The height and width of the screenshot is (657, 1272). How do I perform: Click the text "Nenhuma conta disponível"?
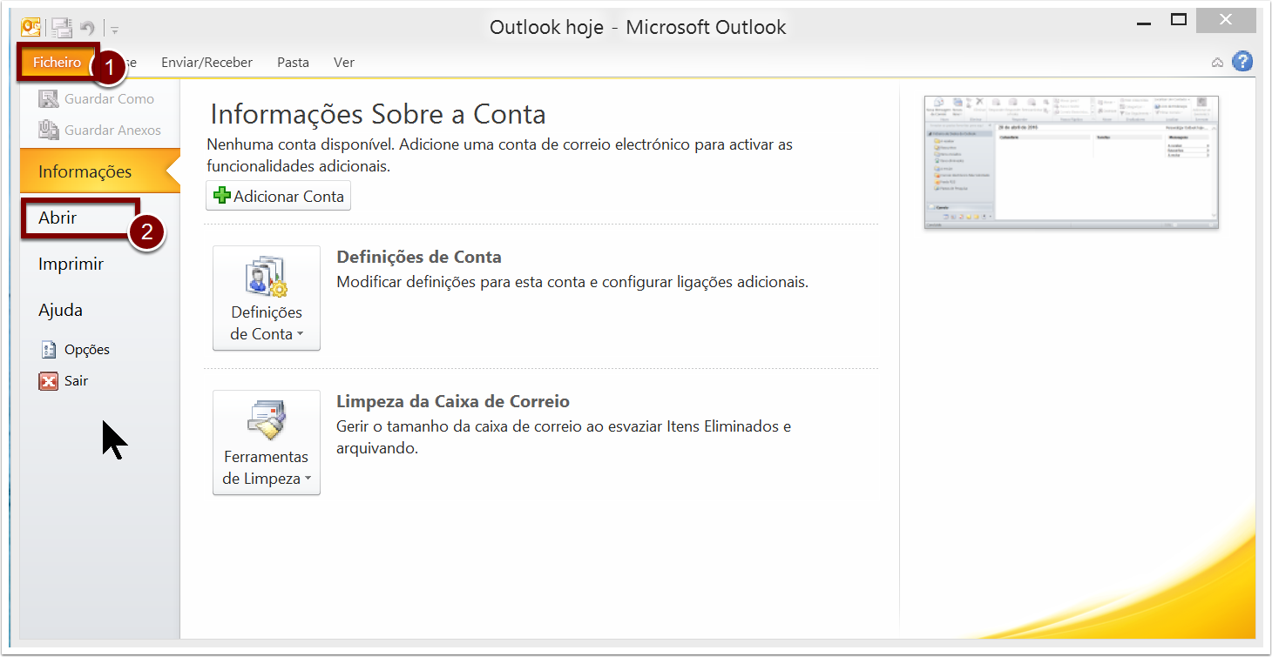pyautogui.click(x=298, y=144)
